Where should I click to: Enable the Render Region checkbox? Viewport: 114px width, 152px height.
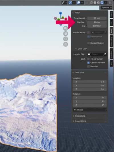88,43
